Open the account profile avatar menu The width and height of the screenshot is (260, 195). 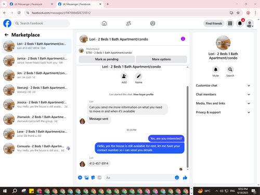coord(250,23)
